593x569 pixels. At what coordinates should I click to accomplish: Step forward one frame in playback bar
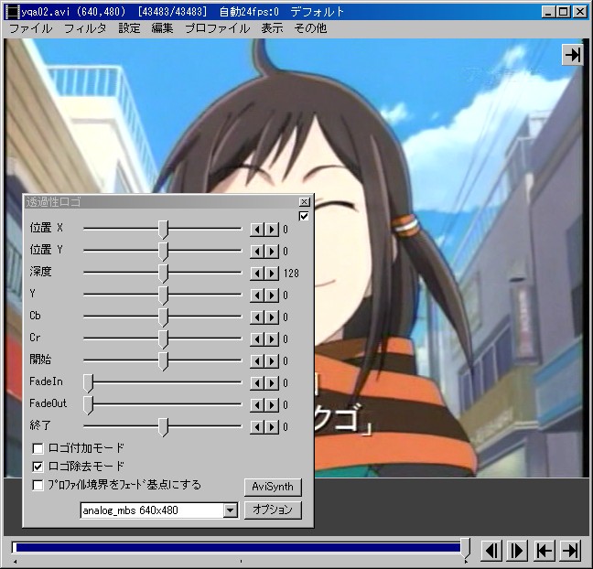[x=517, y=550]
